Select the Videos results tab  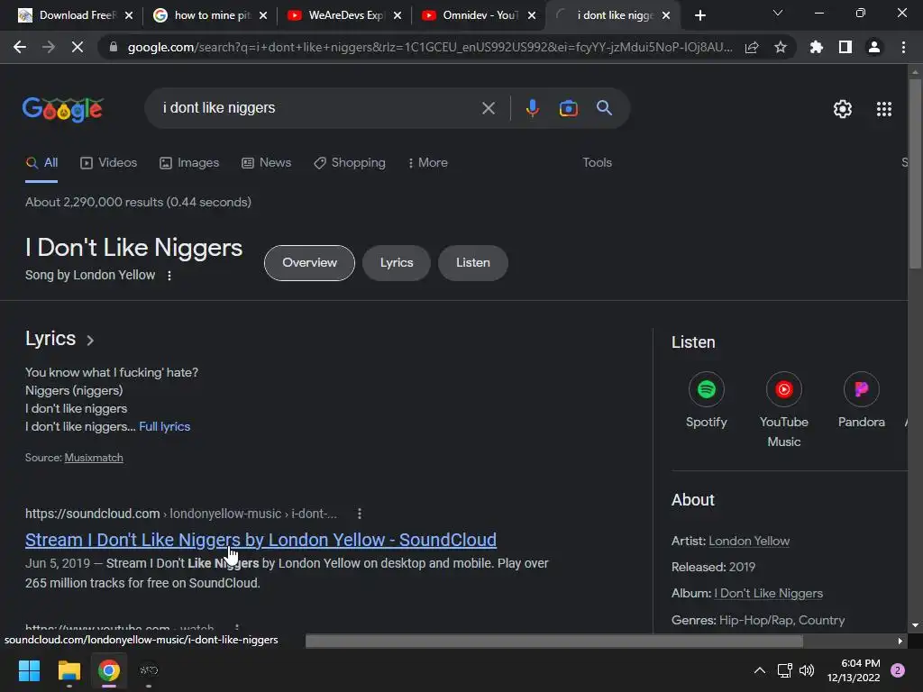108,163
